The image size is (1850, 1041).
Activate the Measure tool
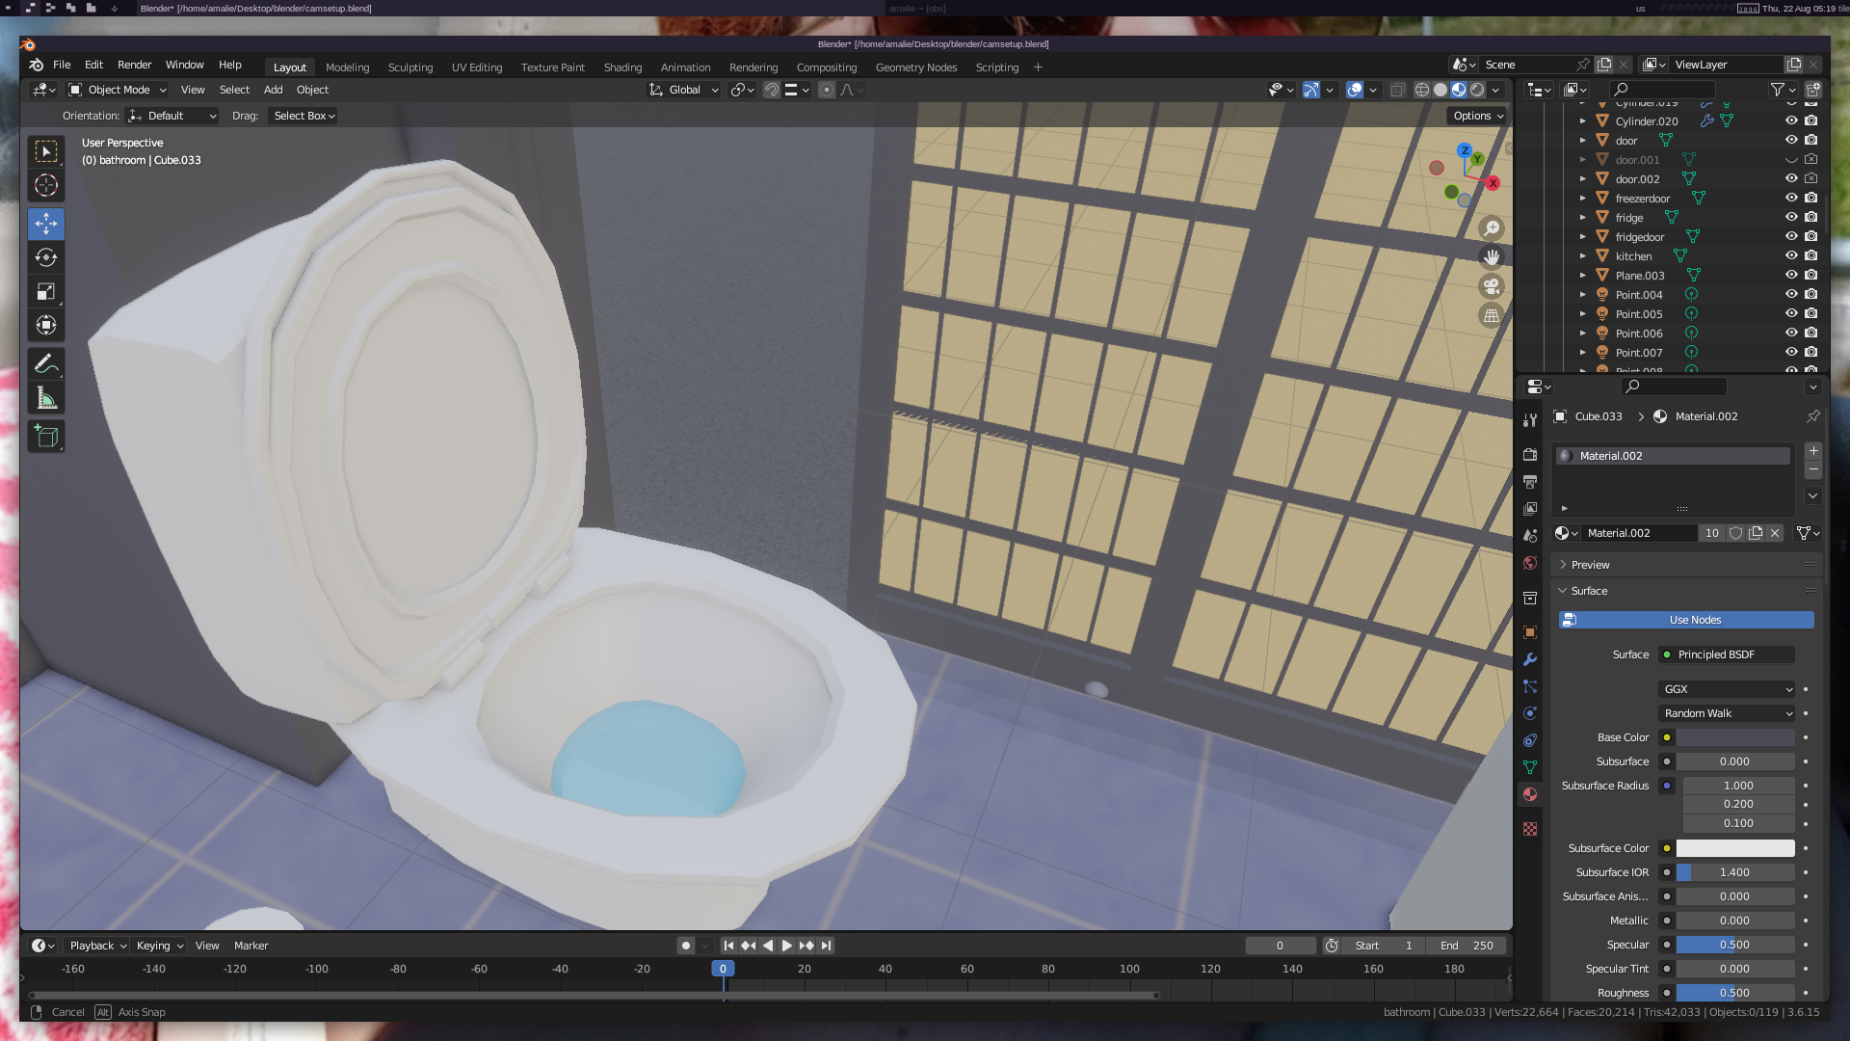[46, 398]
